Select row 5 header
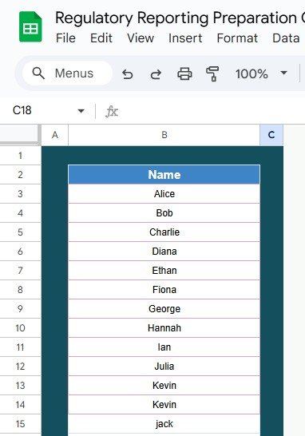The width and height of the screenshot is (305, 436). (20, 232)
